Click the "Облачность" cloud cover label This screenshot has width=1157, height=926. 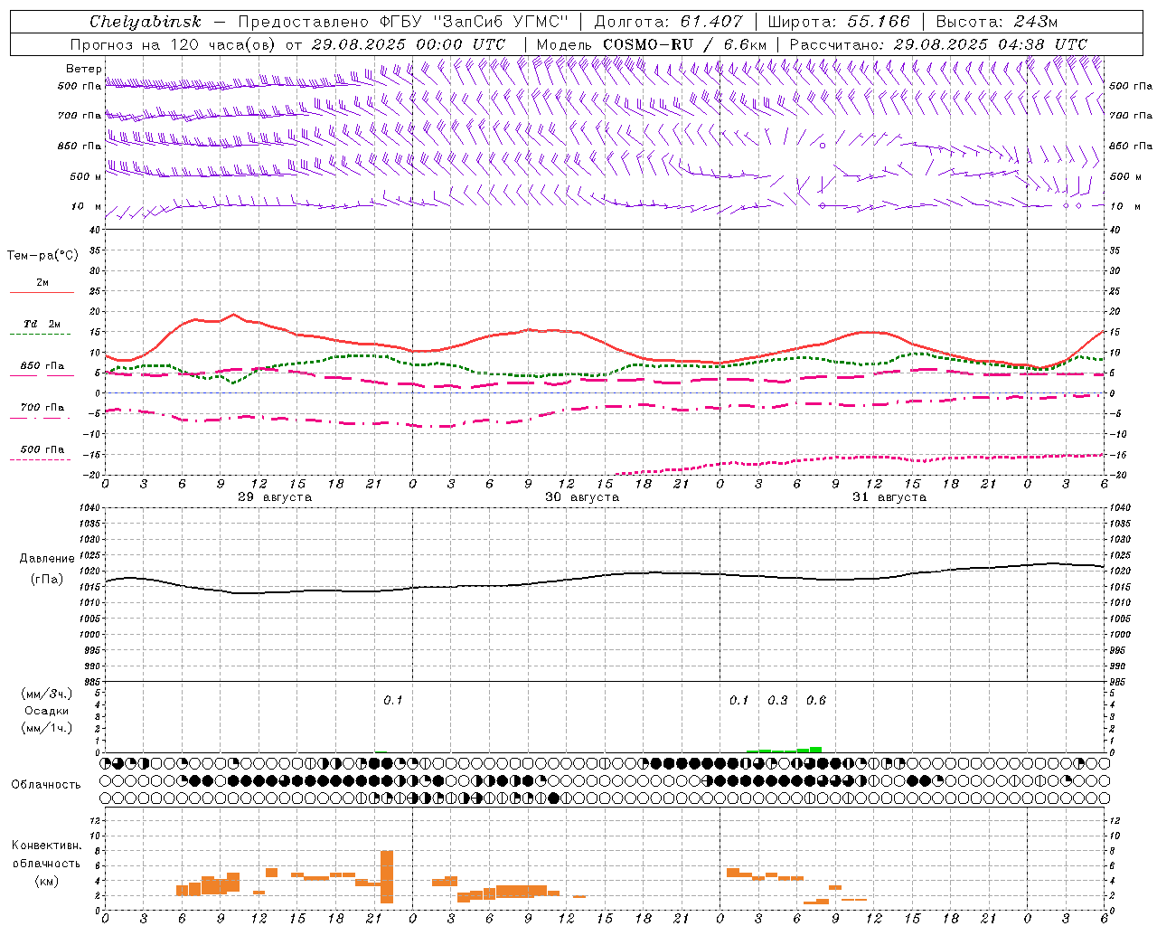46,784
